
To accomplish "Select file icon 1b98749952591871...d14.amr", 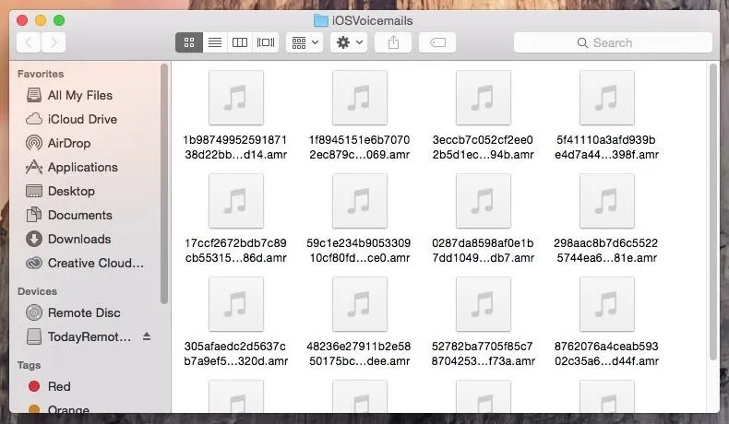I will [236, 98].
